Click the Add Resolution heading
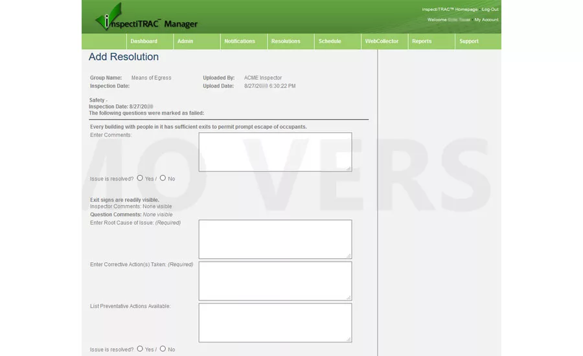The image size is (583, 356). click(x=124, y=57)
